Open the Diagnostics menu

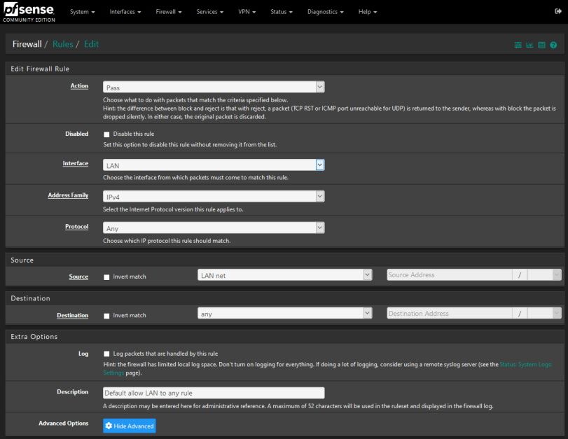(x=325, y=12)
